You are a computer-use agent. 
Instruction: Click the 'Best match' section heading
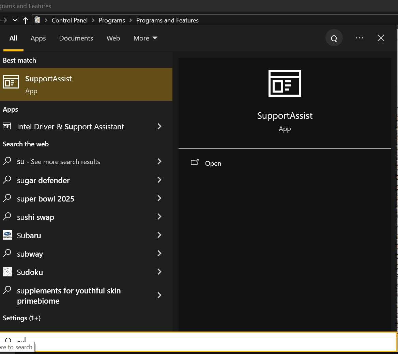(x=19, y=60)
